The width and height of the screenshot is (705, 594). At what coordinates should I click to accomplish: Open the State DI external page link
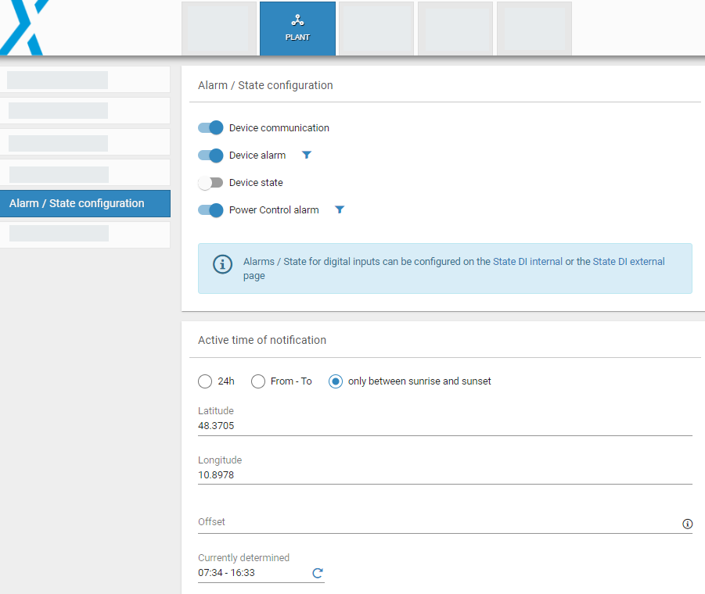point(628,262)
